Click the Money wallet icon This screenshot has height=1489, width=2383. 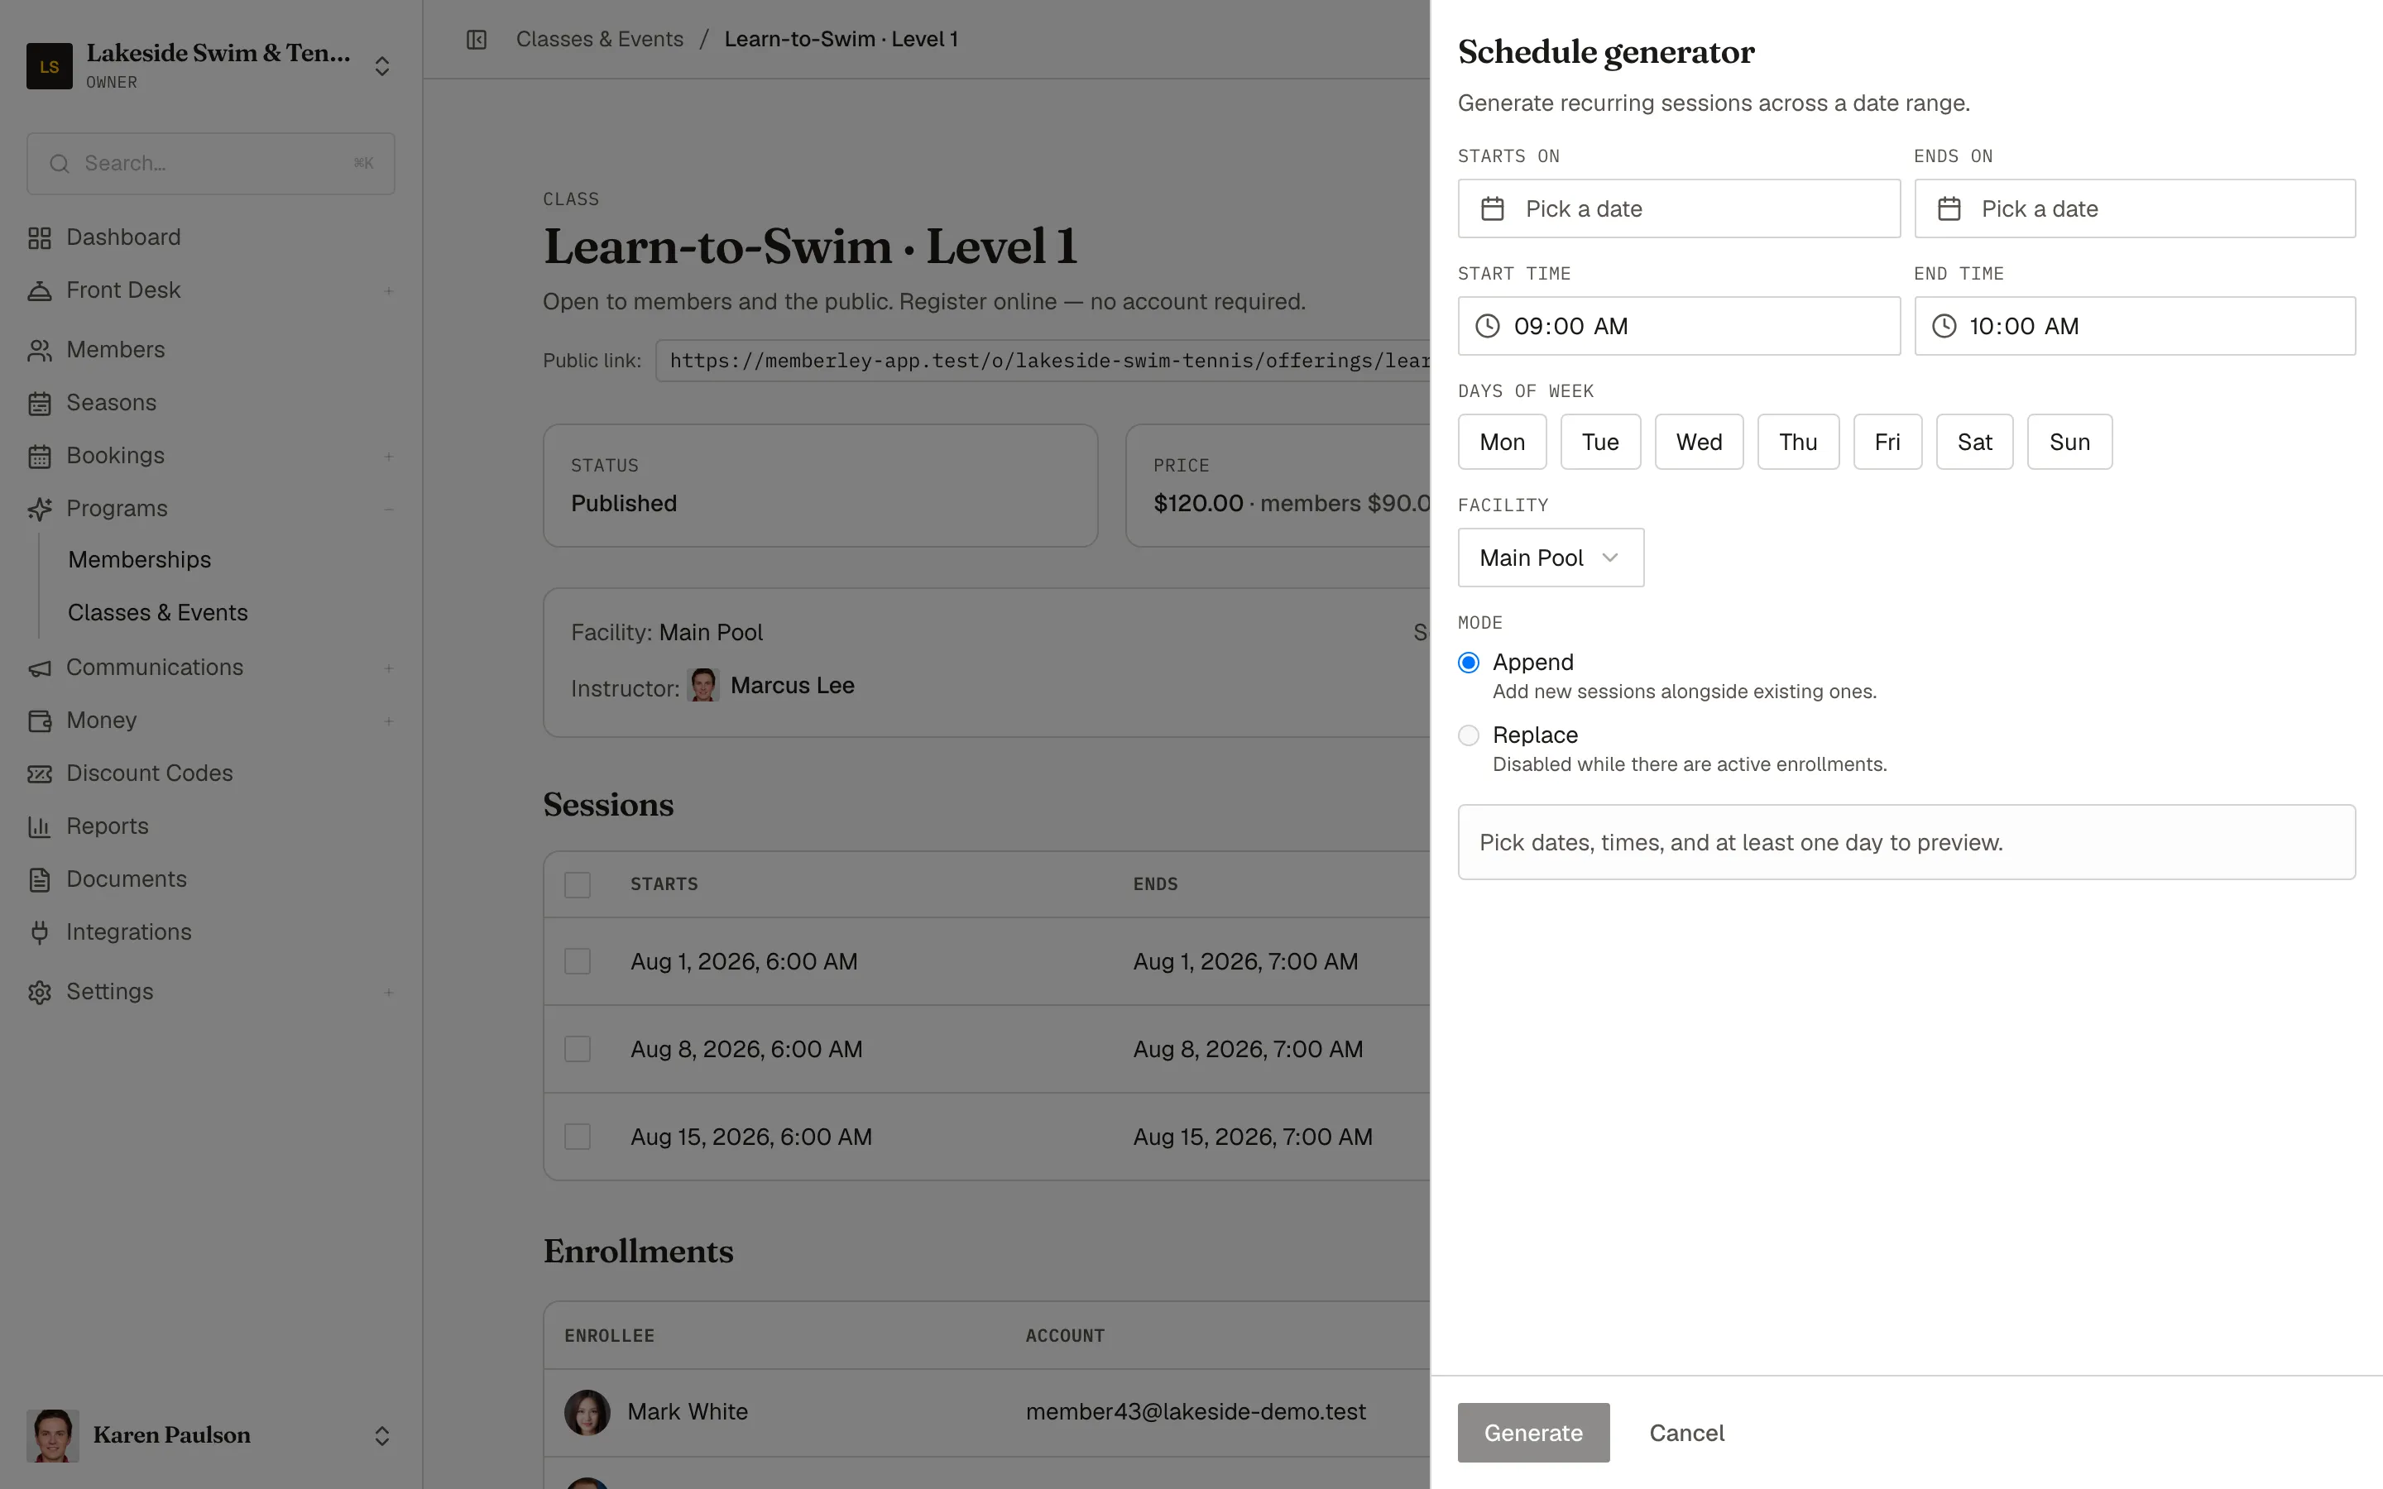(40, 721)
